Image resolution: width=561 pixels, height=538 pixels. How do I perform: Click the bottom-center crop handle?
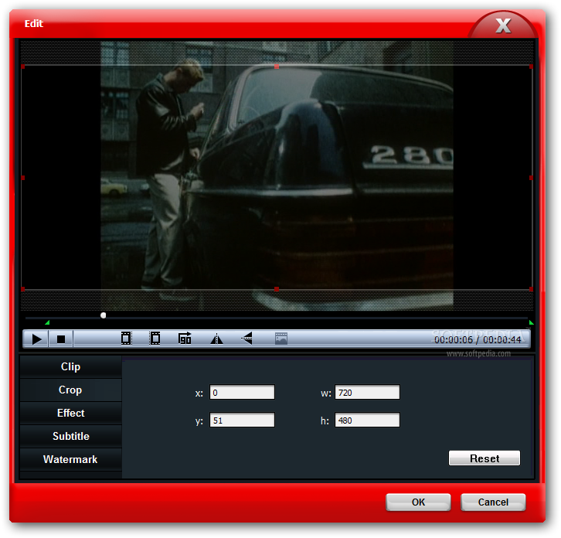[277, 289]
